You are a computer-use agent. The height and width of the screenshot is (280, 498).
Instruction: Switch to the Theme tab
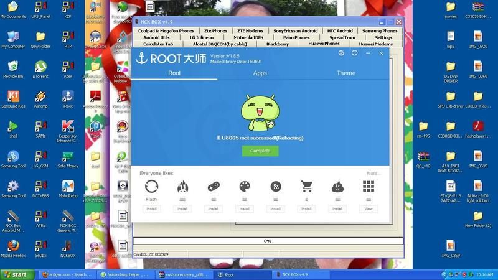(345, 73)
